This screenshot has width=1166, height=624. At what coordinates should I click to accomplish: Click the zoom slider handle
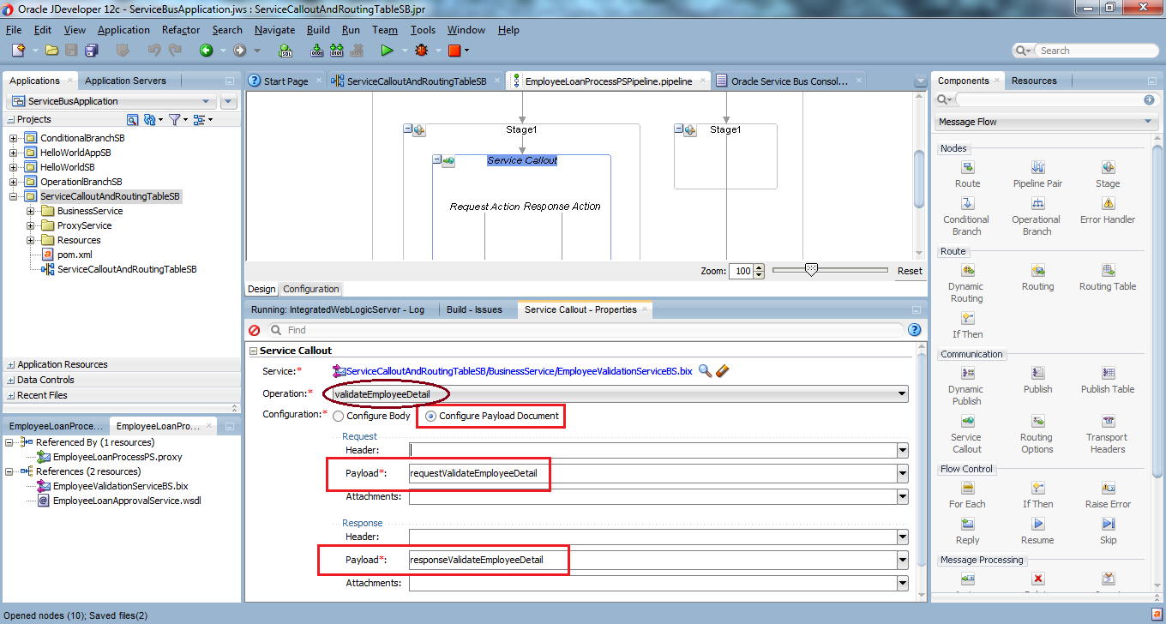(811, 270)
